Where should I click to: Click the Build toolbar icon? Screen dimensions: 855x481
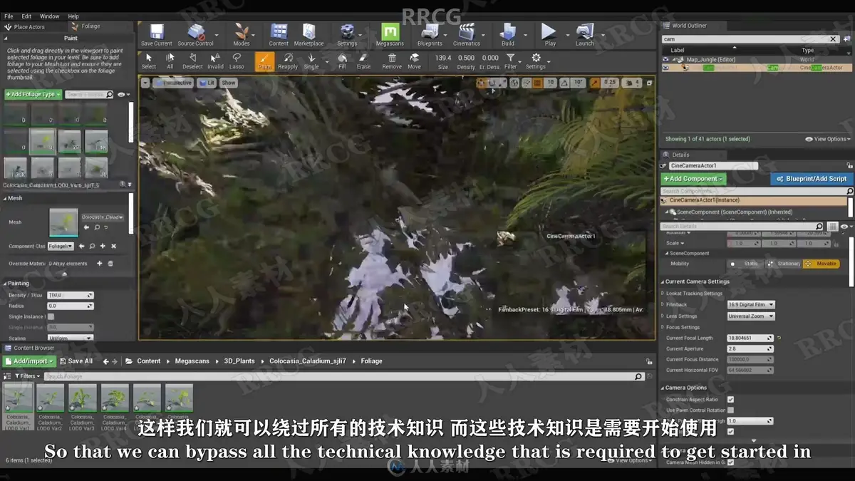(x=507, y=34)
